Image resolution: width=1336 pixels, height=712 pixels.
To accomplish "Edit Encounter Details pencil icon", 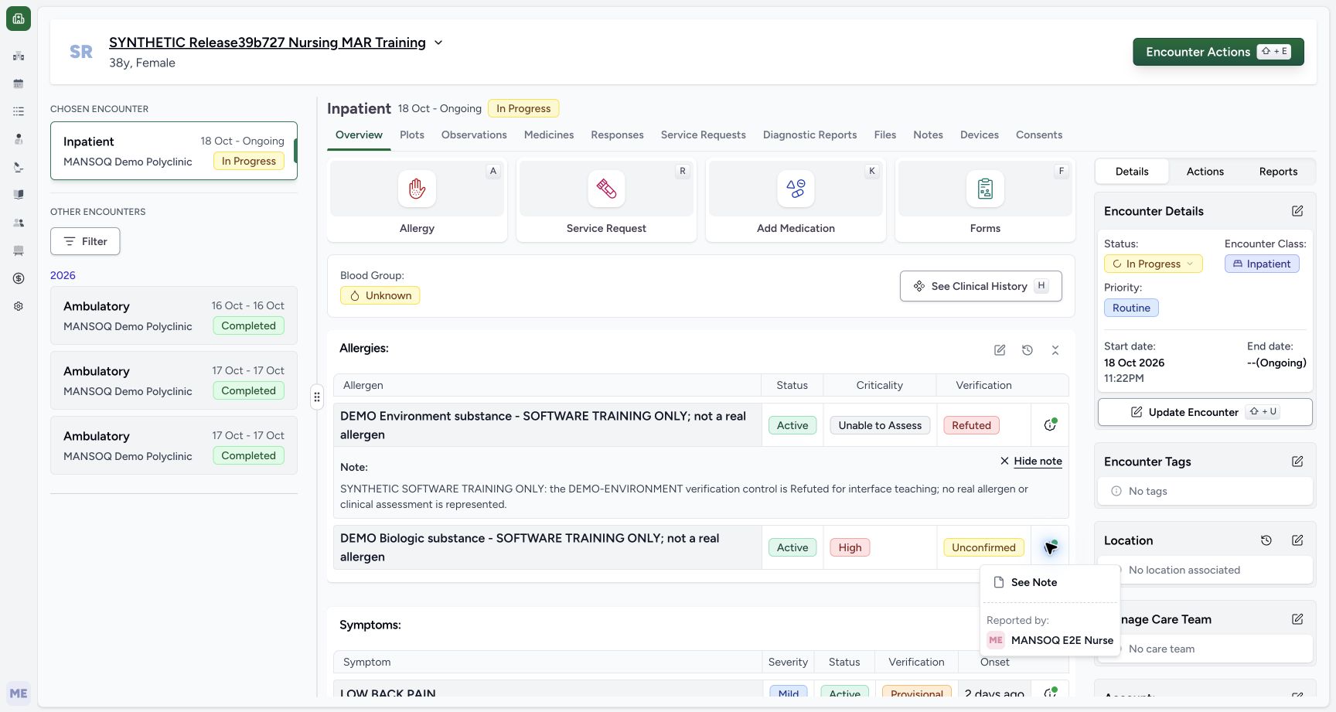I will pyautogui.click(x=1297, y=211).
